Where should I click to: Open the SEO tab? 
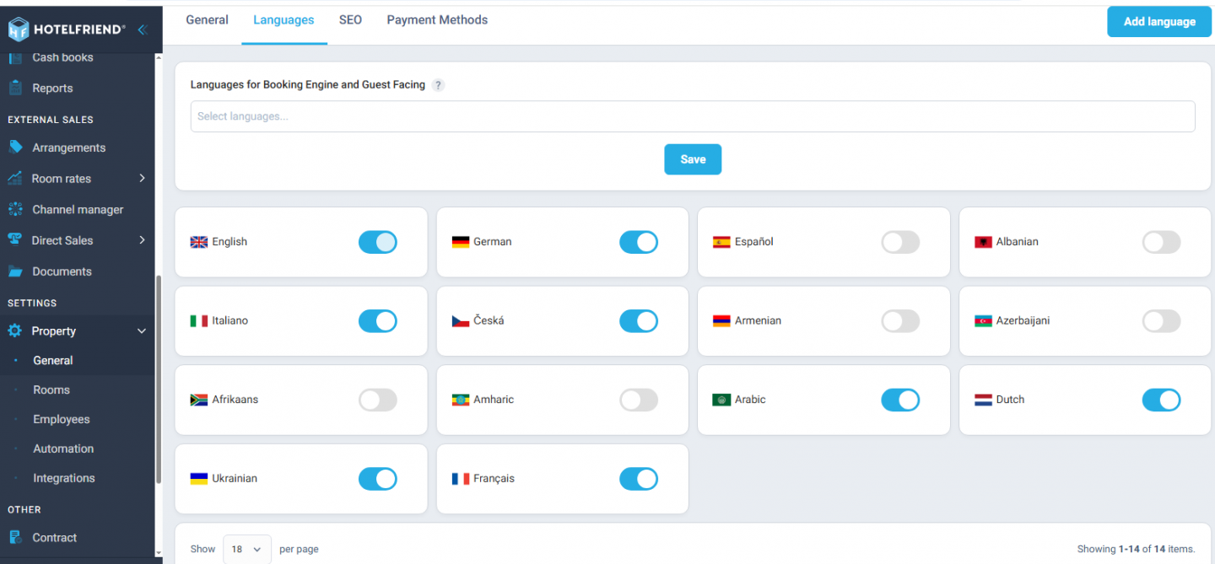[350, 20]
